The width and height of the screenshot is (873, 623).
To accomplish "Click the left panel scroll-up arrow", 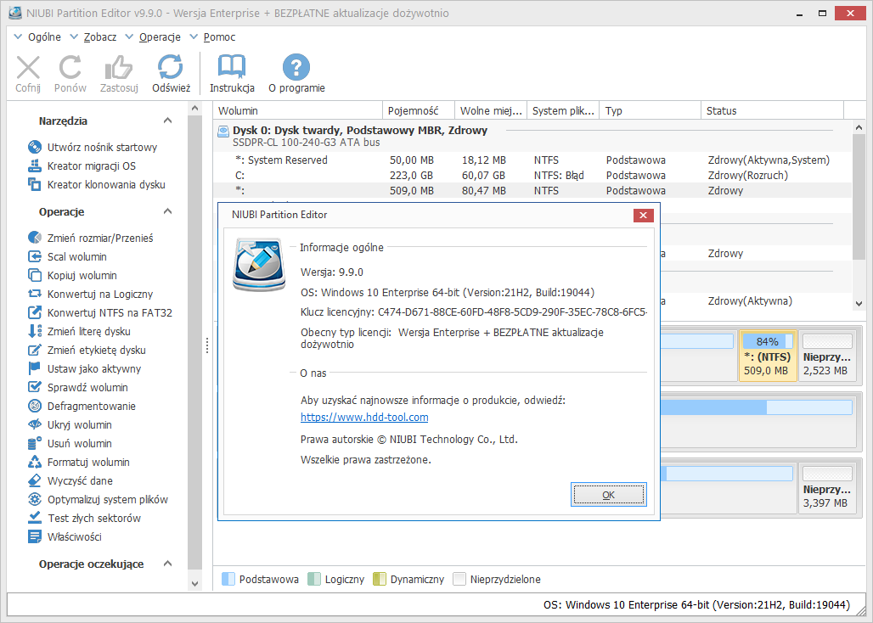I will coord(194,108).
